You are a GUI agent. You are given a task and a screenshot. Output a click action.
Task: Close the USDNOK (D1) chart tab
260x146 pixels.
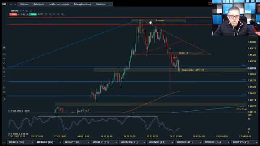tap(172, 142)
